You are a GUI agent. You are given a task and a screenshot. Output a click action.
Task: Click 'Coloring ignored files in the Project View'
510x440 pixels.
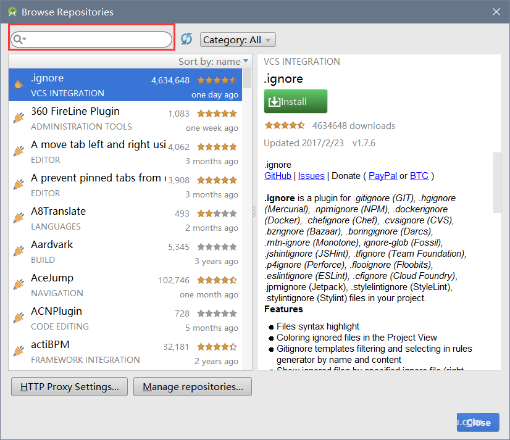(x=356, y=337)
